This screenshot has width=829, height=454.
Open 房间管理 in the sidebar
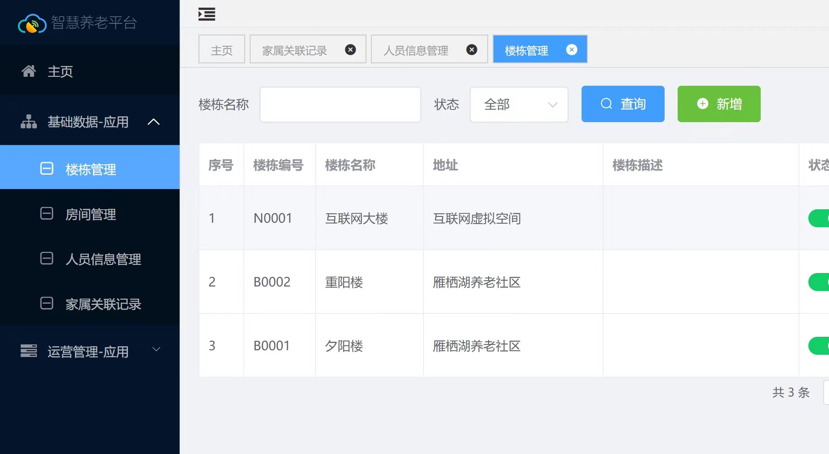click(91, 214)
